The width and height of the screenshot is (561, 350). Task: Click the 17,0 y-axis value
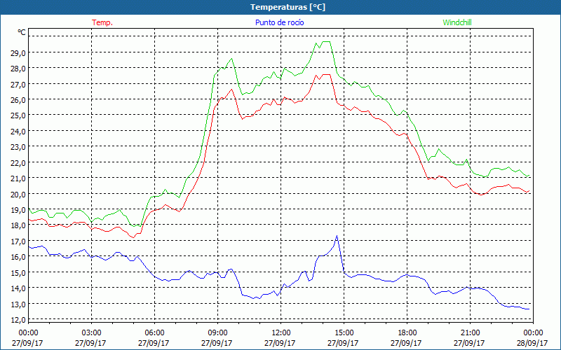point(19,241)
